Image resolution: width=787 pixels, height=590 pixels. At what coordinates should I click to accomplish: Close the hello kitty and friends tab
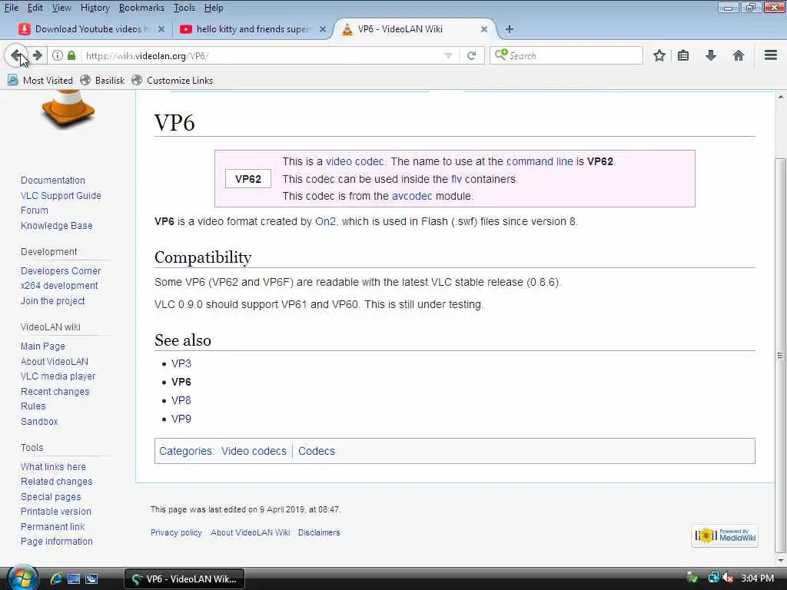coord(323,29)
